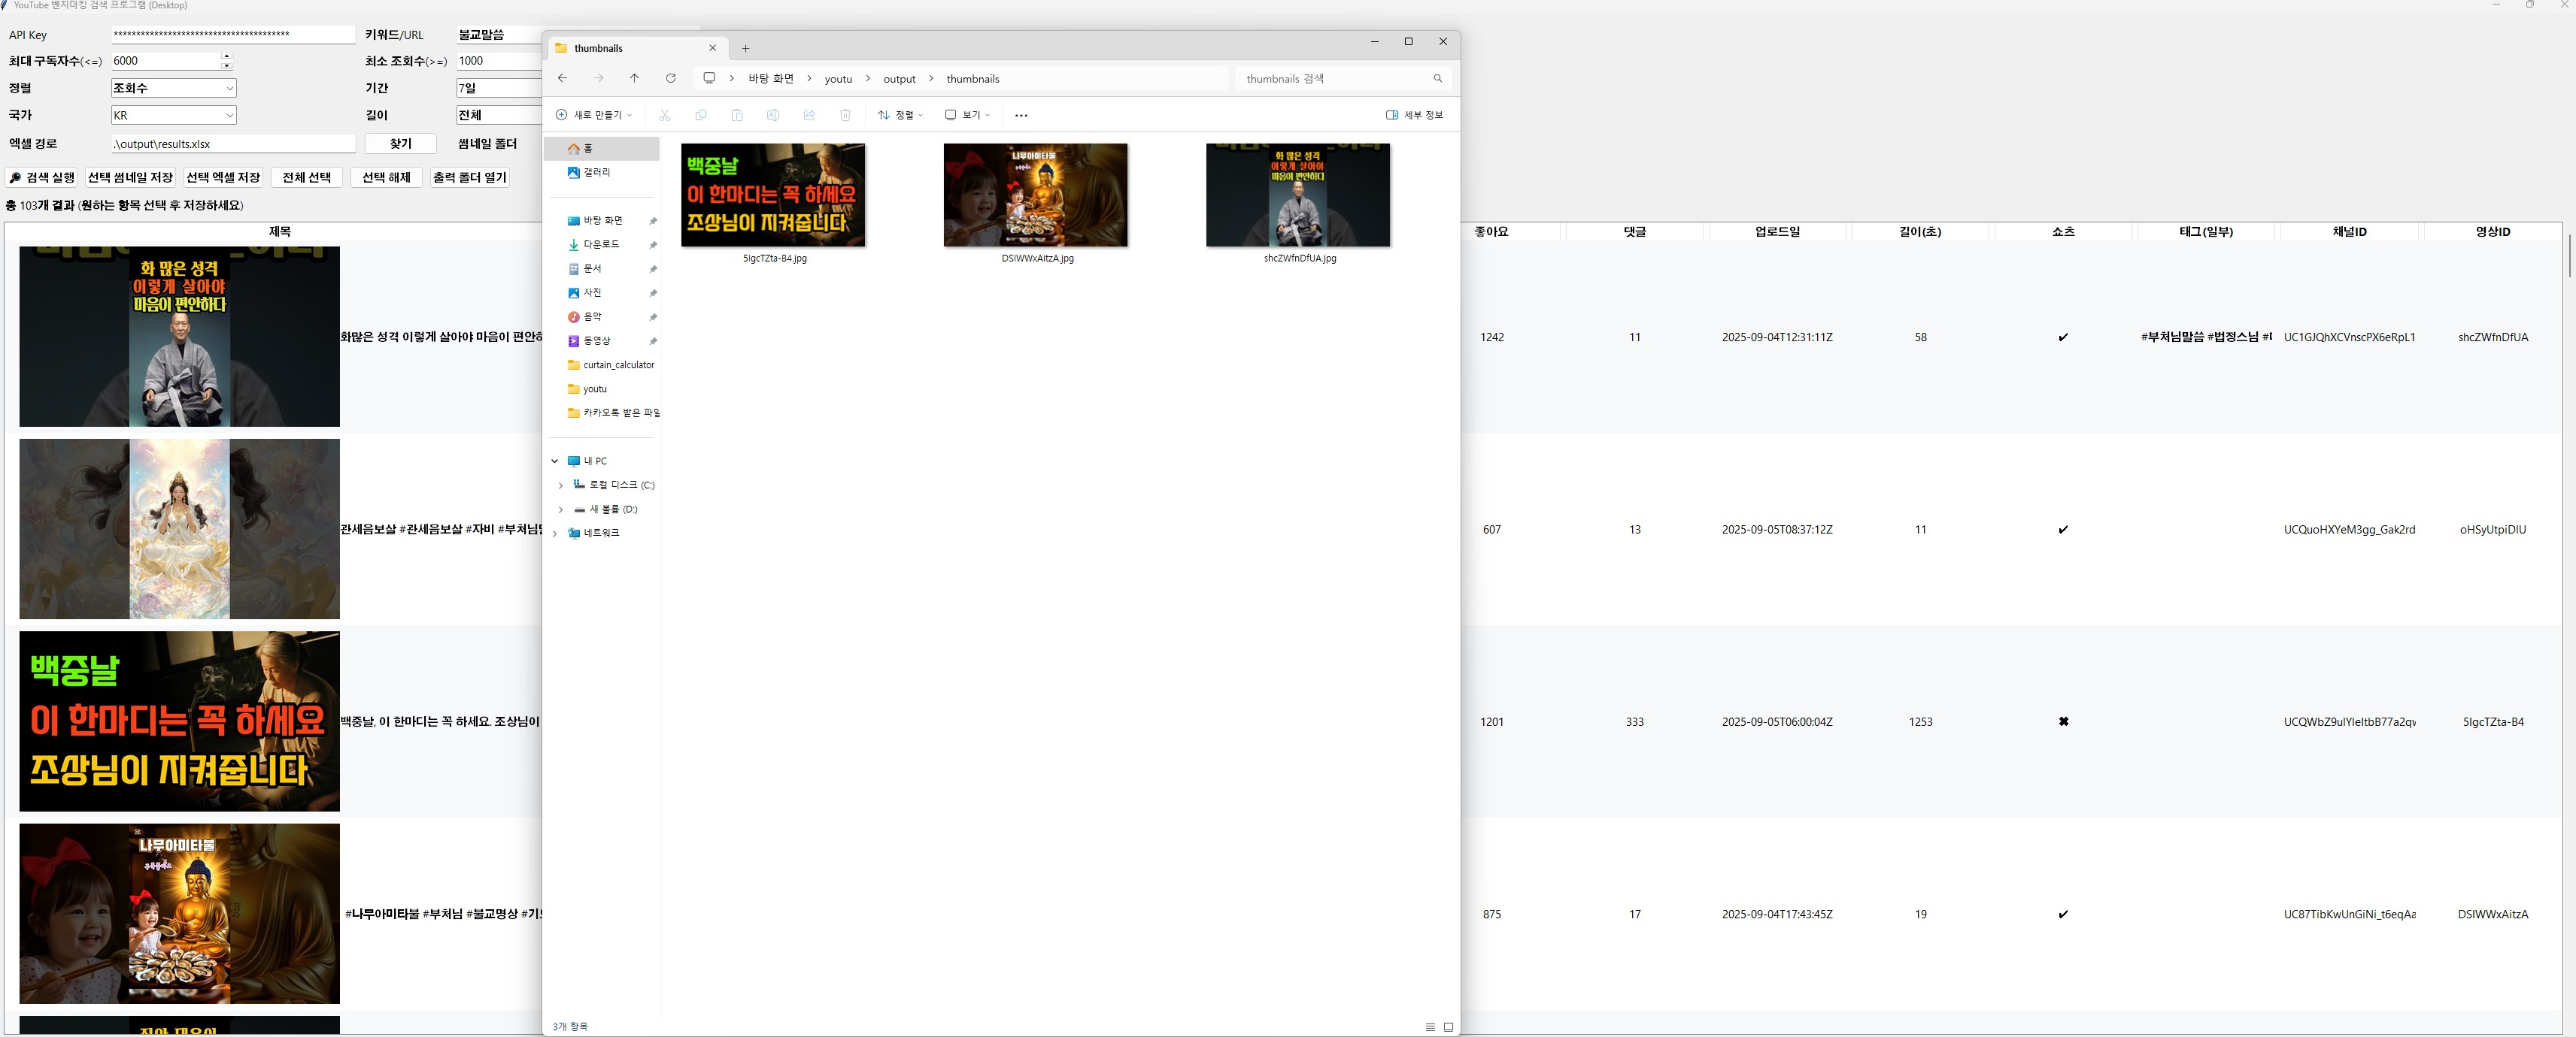Switch to large icons view layout
This screenshot has height=1037, width=2576.
tap(1448, 1026)
